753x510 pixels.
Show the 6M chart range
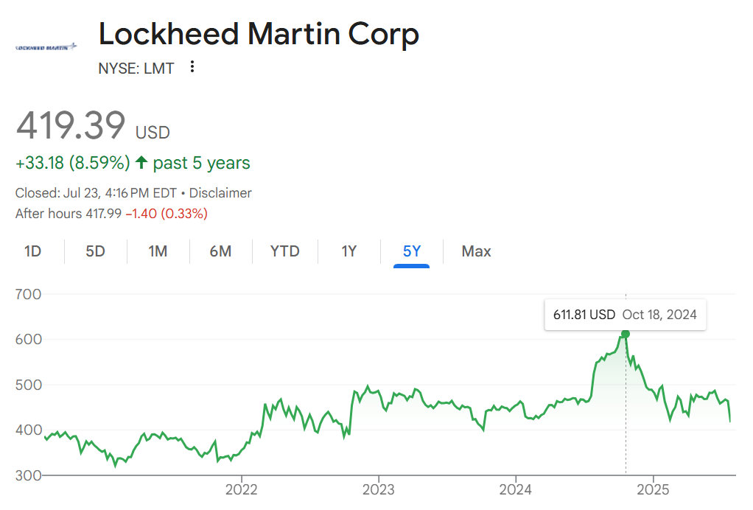point(220,251)
